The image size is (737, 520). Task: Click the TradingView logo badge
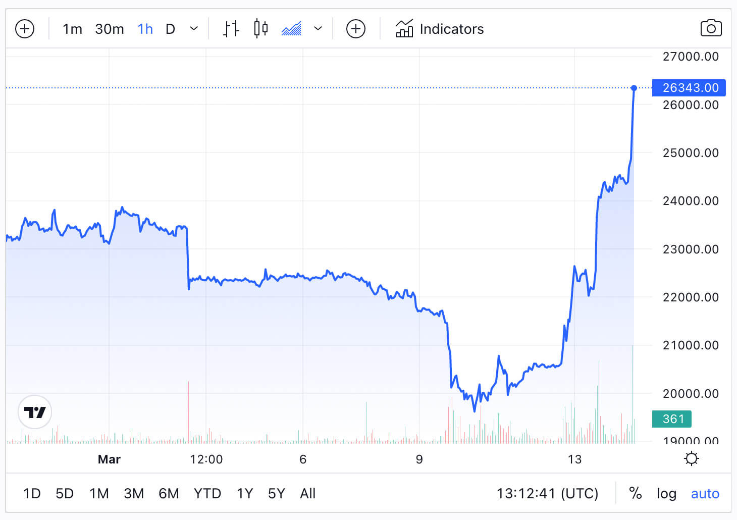point(35,412)
